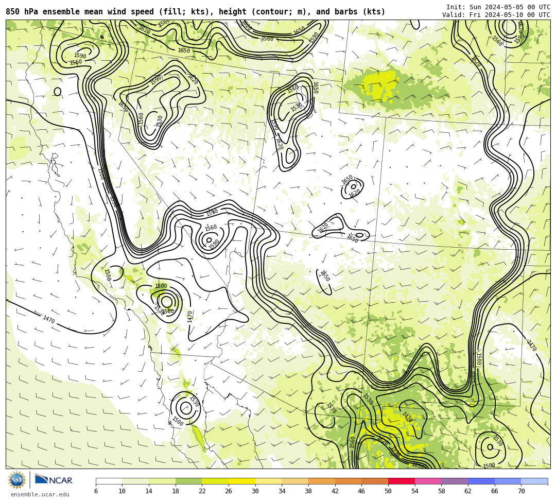Open the ensemble.ucar.edu link text
The image size is (556, 501).
coord(40,494)
